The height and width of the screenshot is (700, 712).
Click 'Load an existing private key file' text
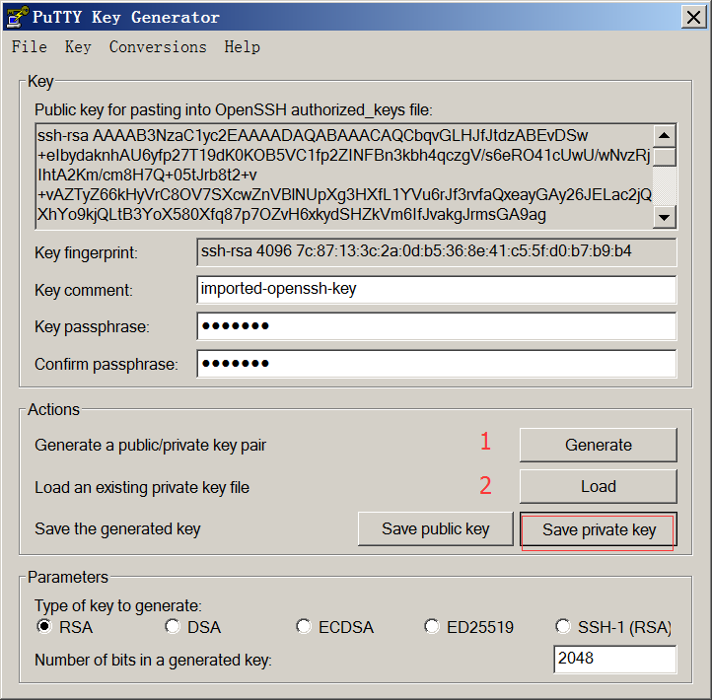[x=142, y=488]
